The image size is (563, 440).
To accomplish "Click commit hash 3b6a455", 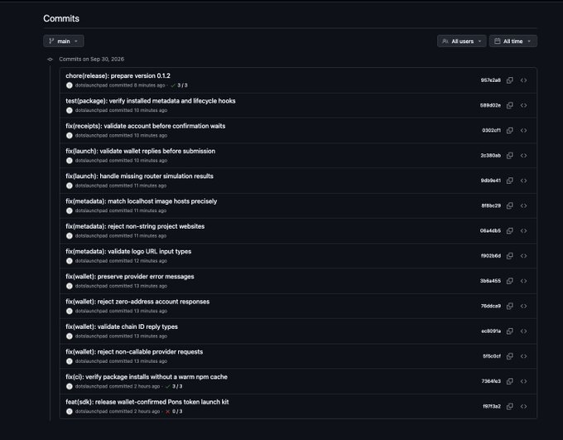I will [490, 281].
